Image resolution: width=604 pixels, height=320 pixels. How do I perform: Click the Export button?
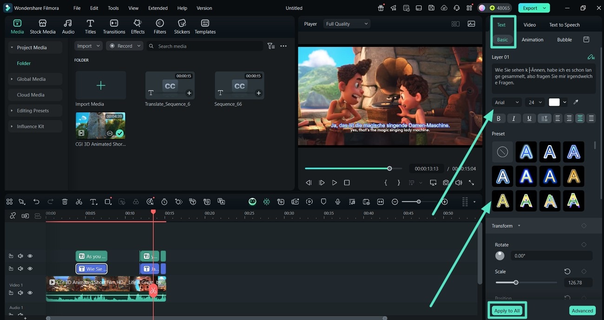point(533,8)
